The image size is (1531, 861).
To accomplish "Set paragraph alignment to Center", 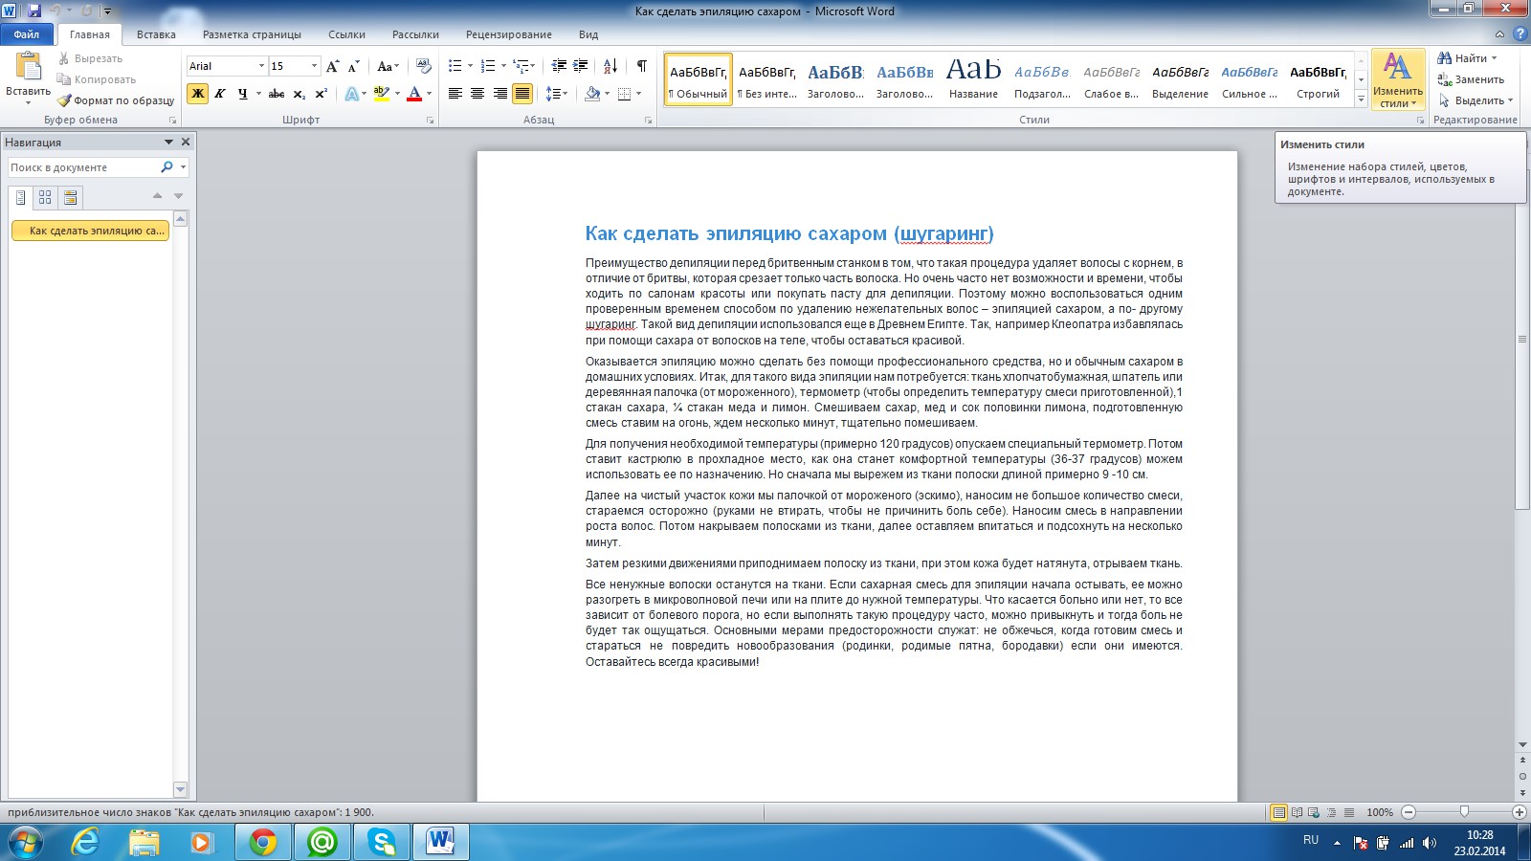I will (477, 94).
